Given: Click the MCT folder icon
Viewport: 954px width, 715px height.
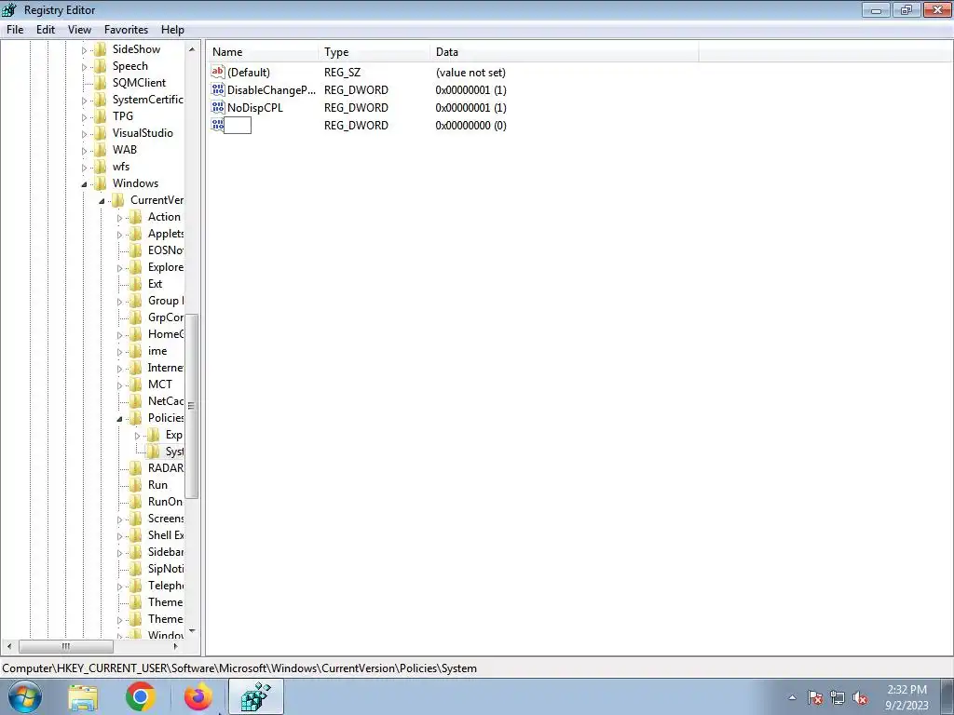Looking at the screenshot, I should (136, 384).
